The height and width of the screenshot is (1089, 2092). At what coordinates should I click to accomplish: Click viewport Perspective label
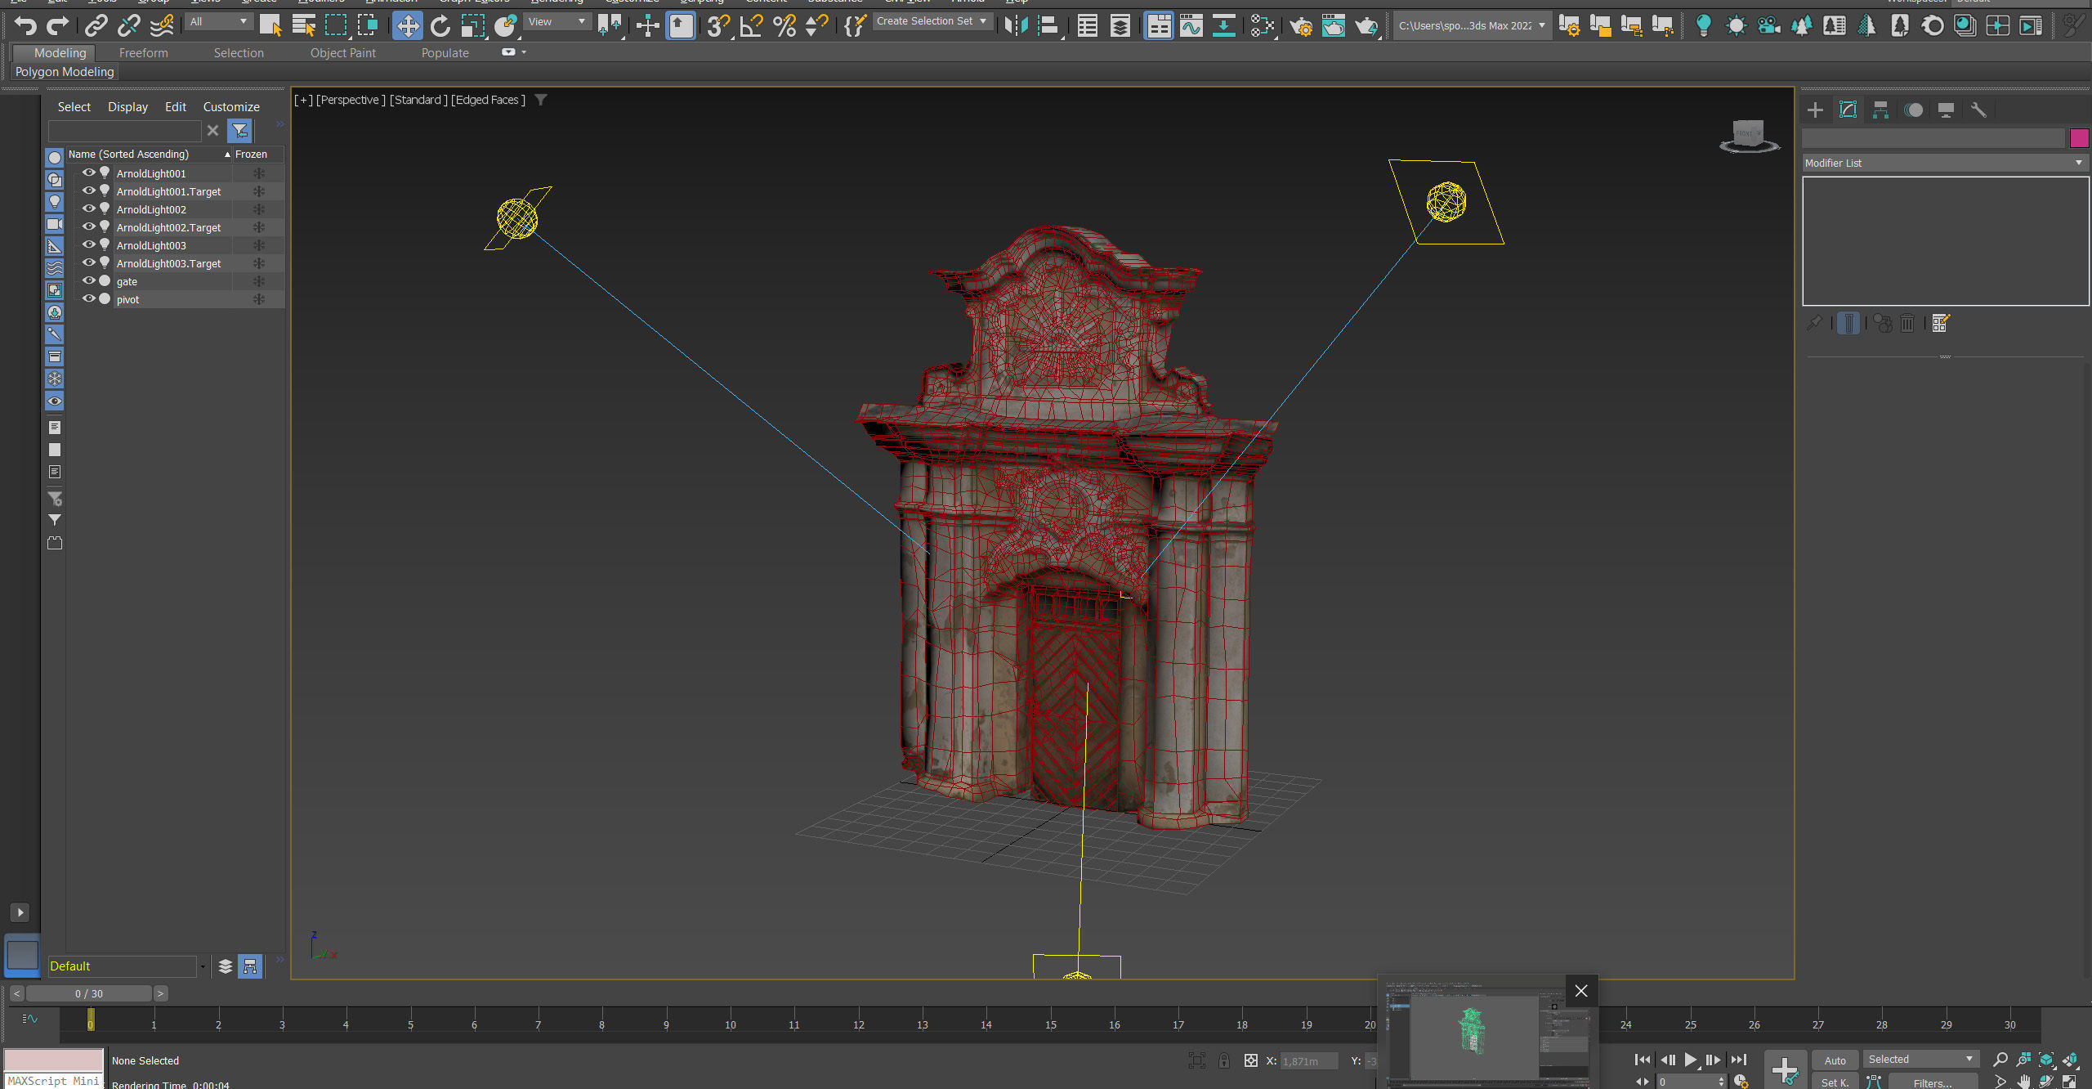351,100
